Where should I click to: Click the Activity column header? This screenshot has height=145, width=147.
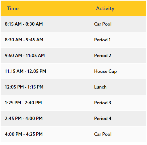coord(105,8)
